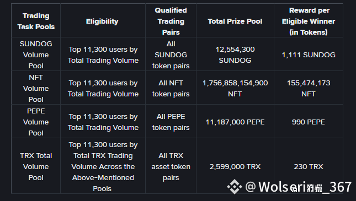This screenshot has height=201, width=356.
Task: Click the PEPE Volume Pool cell
Action: pos(36,122)
